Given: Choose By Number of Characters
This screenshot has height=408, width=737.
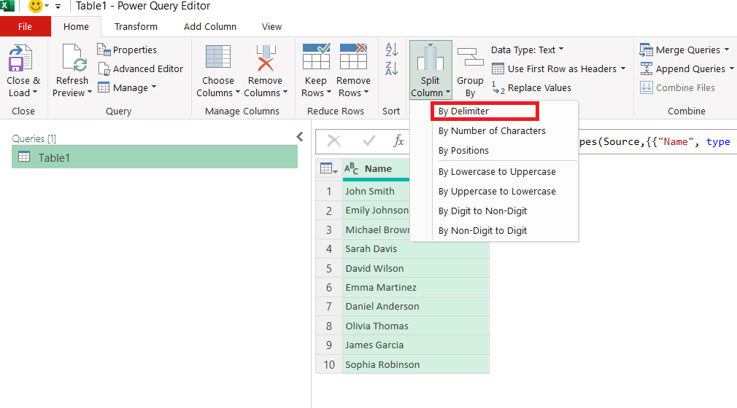Looking at the screenshot, I should (x=492, y=131).
